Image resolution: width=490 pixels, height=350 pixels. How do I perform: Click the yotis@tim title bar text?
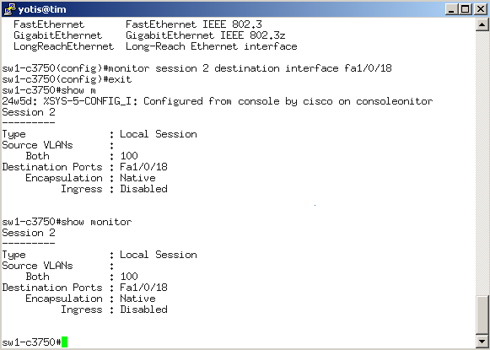point(42,9)
